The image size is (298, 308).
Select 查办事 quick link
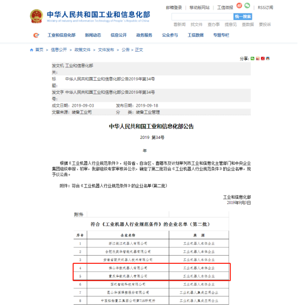[214, 25]
